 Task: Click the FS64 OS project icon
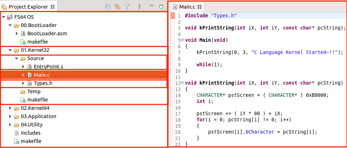point(10,17)
